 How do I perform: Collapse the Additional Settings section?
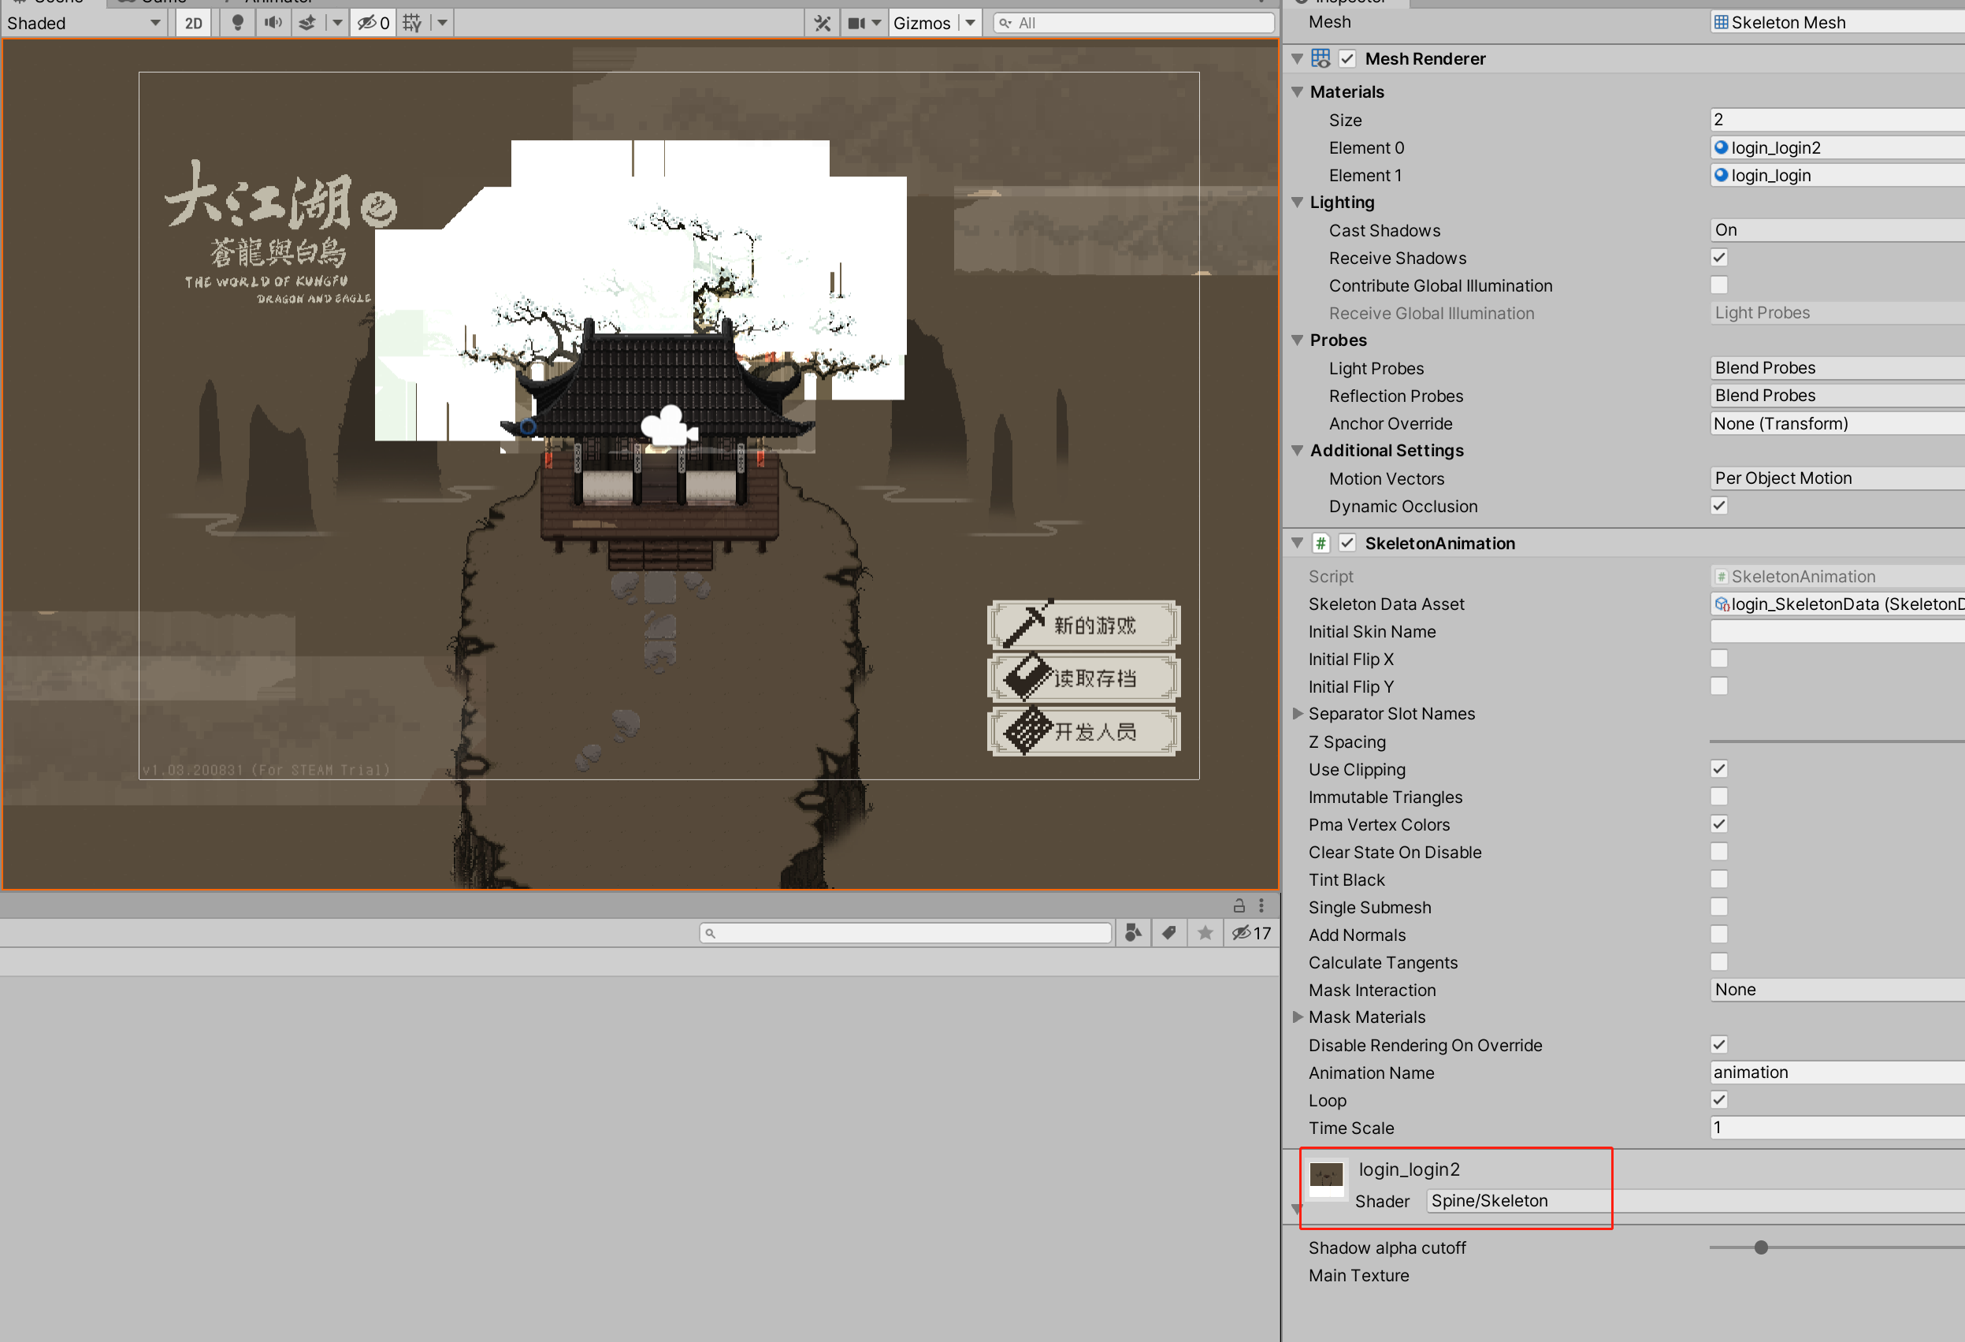click(1297, 451)
